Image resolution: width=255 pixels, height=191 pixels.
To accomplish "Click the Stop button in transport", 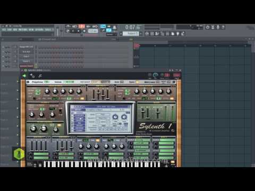I will (79, 31).
